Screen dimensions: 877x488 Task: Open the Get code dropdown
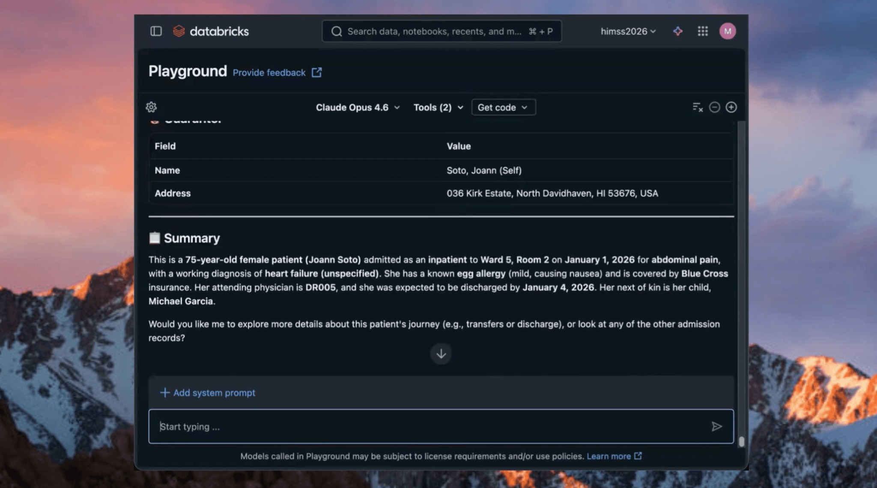pos(503,107)
